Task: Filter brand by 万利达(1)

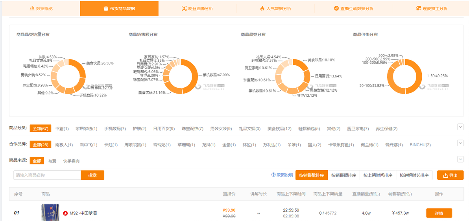Action: (x=272, y=145)
